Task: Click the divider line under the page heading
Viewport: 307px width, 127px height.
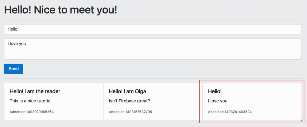Action: click(153, 20)
